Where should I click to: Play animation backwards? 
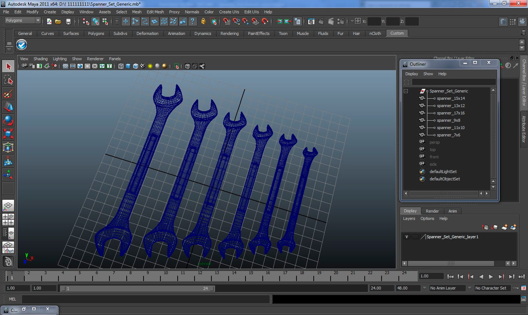click(481, 276)
